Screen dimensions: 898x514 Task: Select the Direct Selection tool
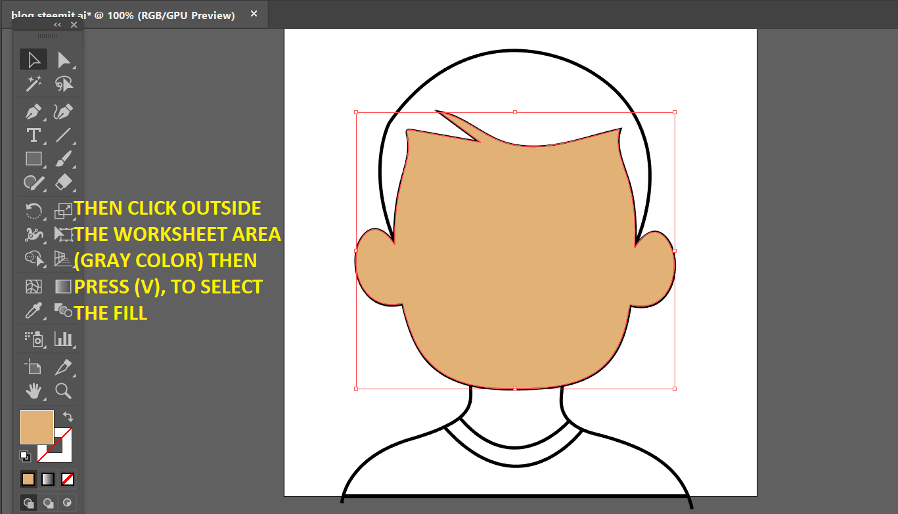[x=64, y=60]
